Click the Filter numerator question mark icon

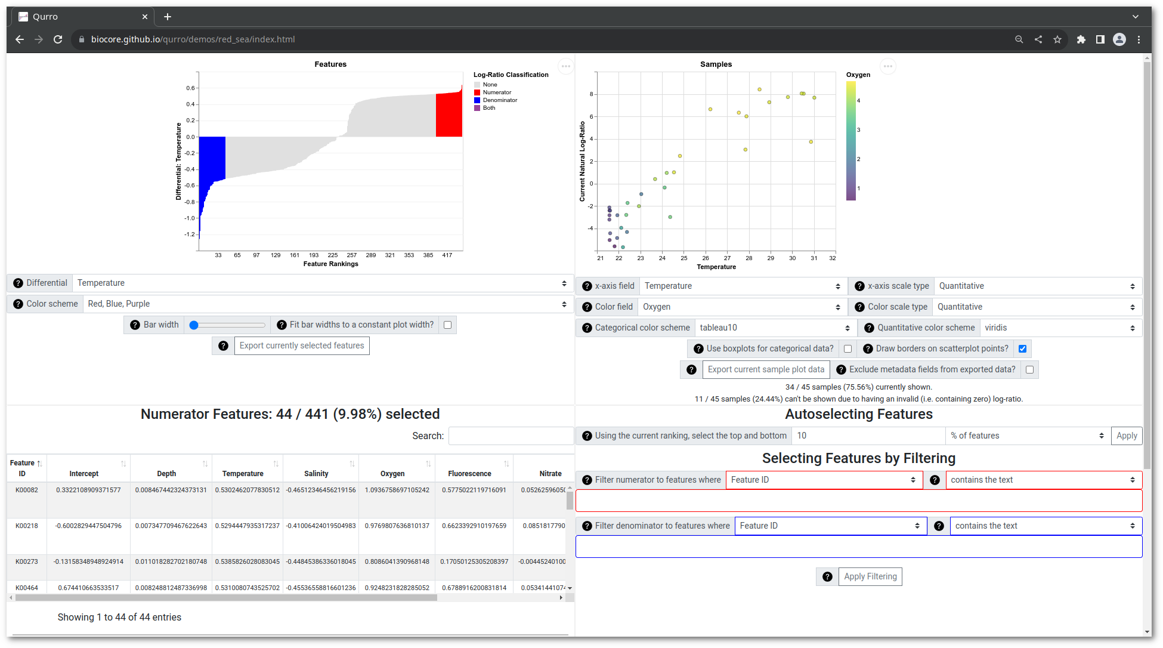tap(588, 480)
